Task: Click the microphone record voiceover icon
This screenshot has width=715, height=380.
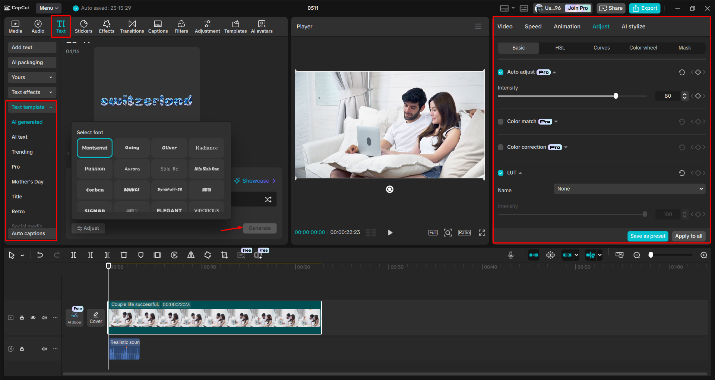Action: 511,255
